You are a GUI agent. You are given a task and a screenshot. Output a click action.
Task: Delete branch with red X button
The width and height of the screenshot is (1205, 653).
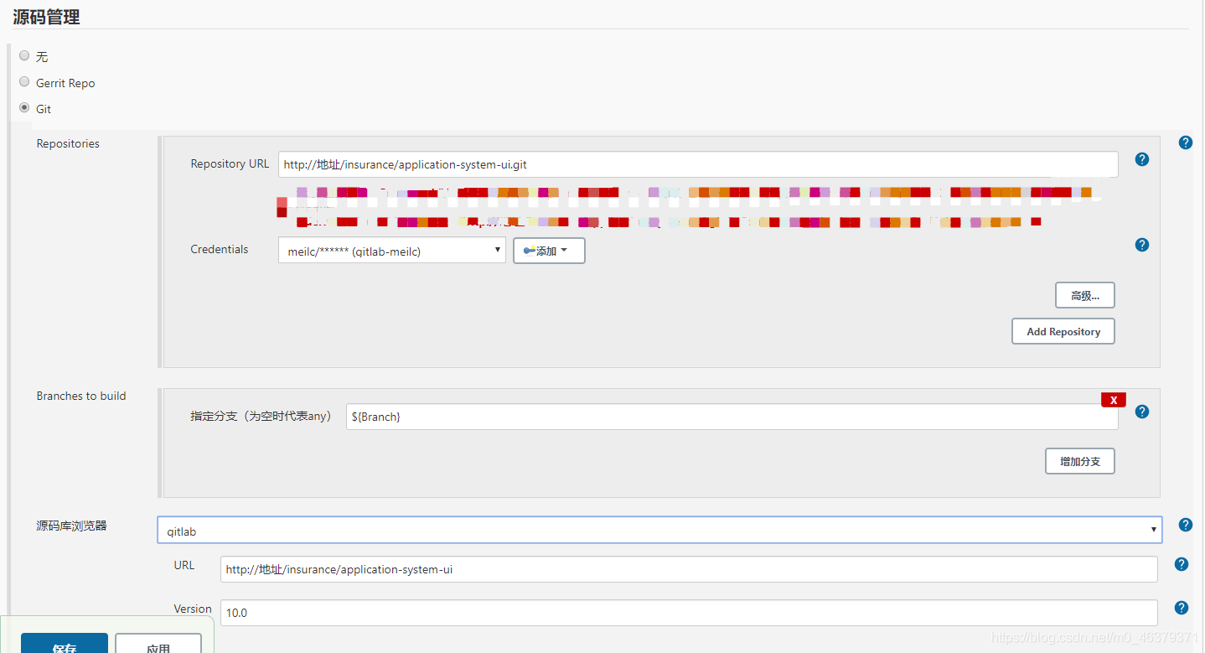click(1113, 400)
